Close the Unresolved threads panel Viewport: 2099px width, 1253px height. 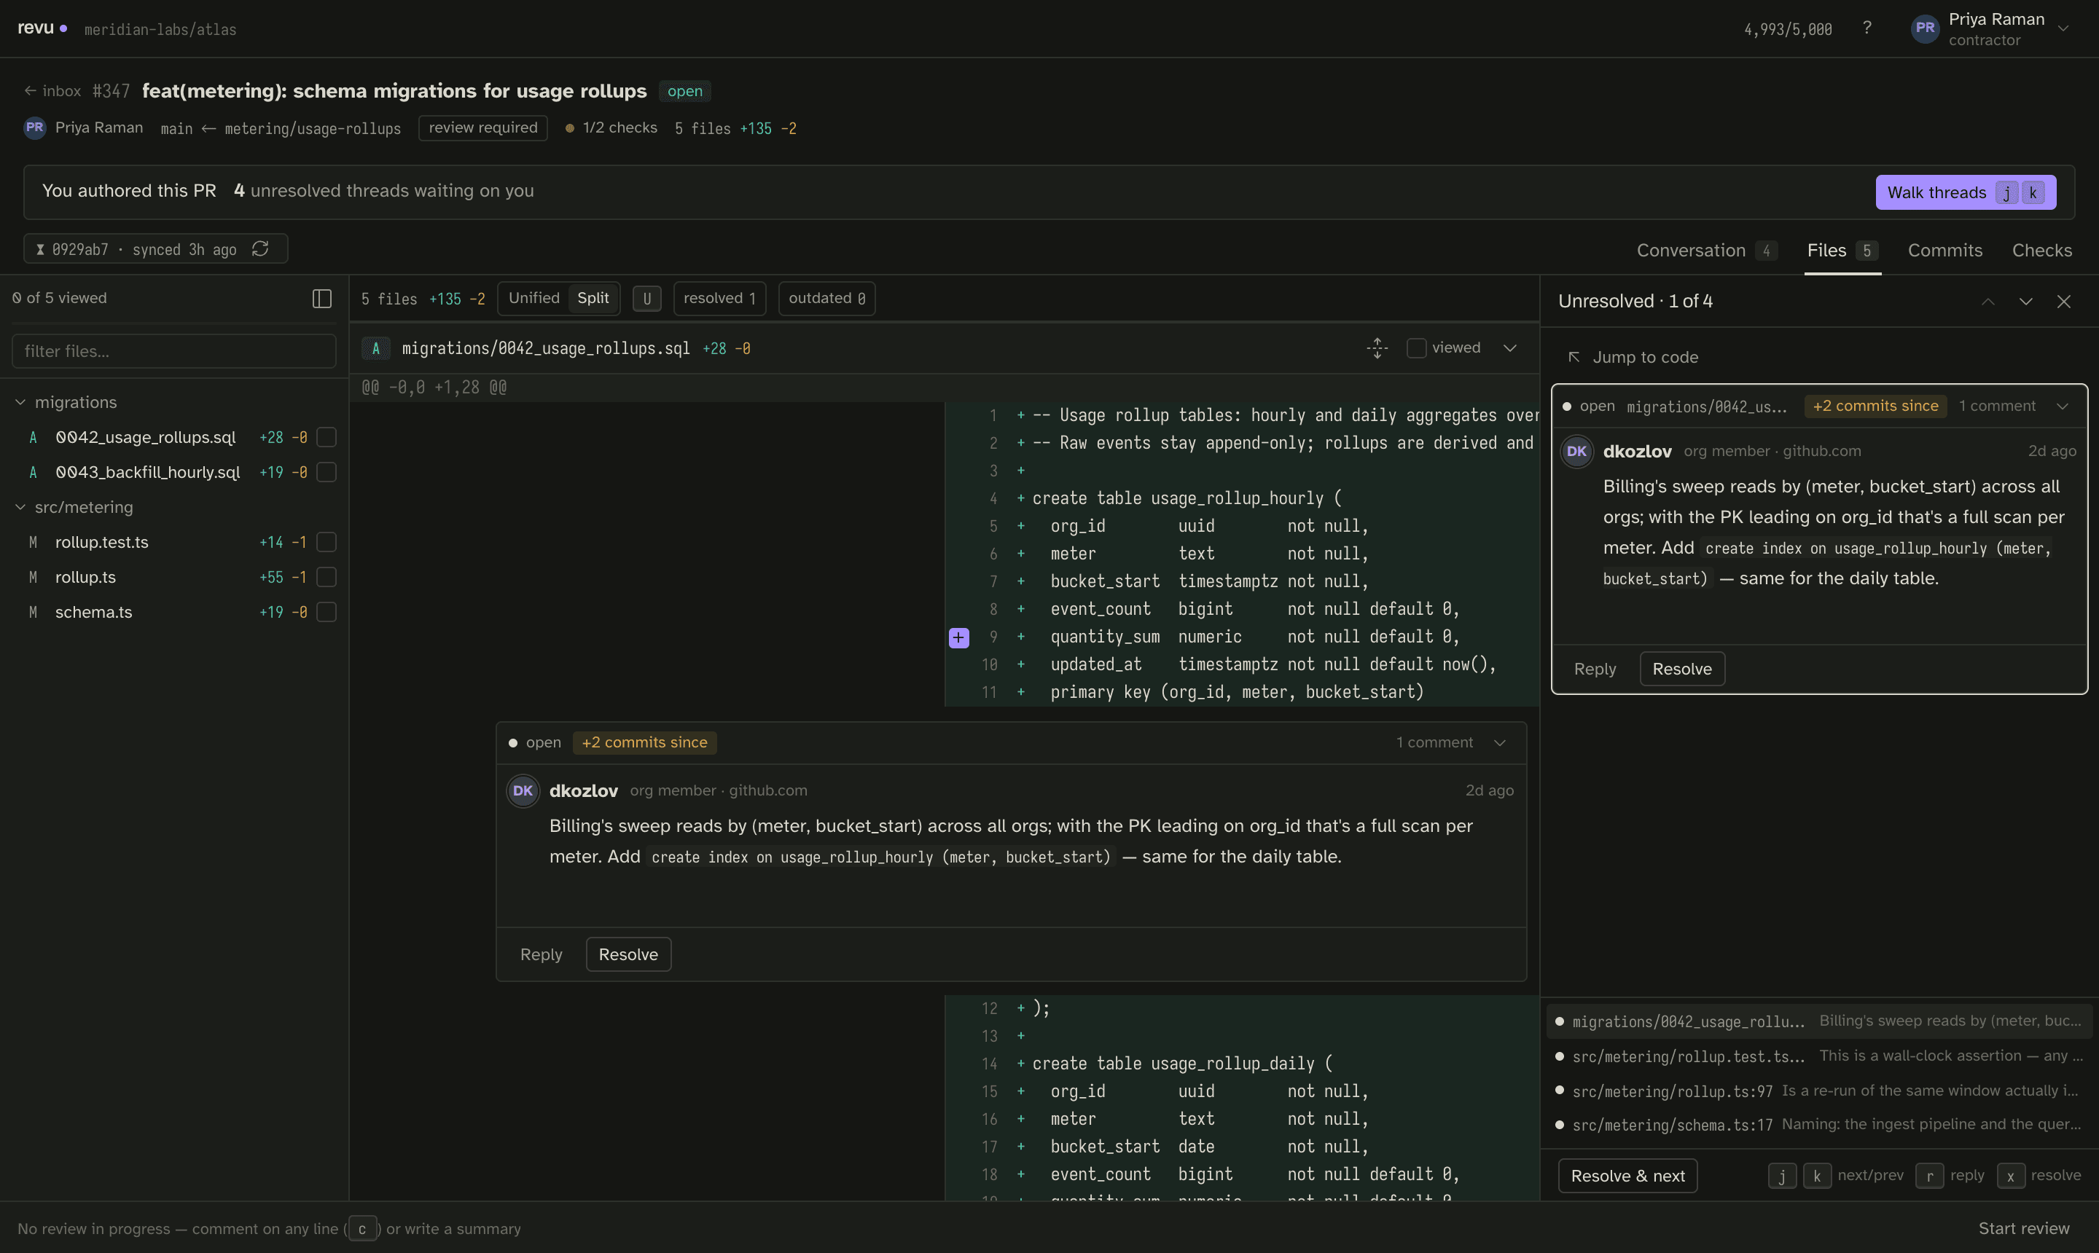coord(2063,302)
